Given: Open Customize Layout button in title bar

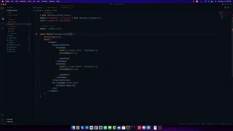Looking at the screenshot, I should (x=230, y=4).
